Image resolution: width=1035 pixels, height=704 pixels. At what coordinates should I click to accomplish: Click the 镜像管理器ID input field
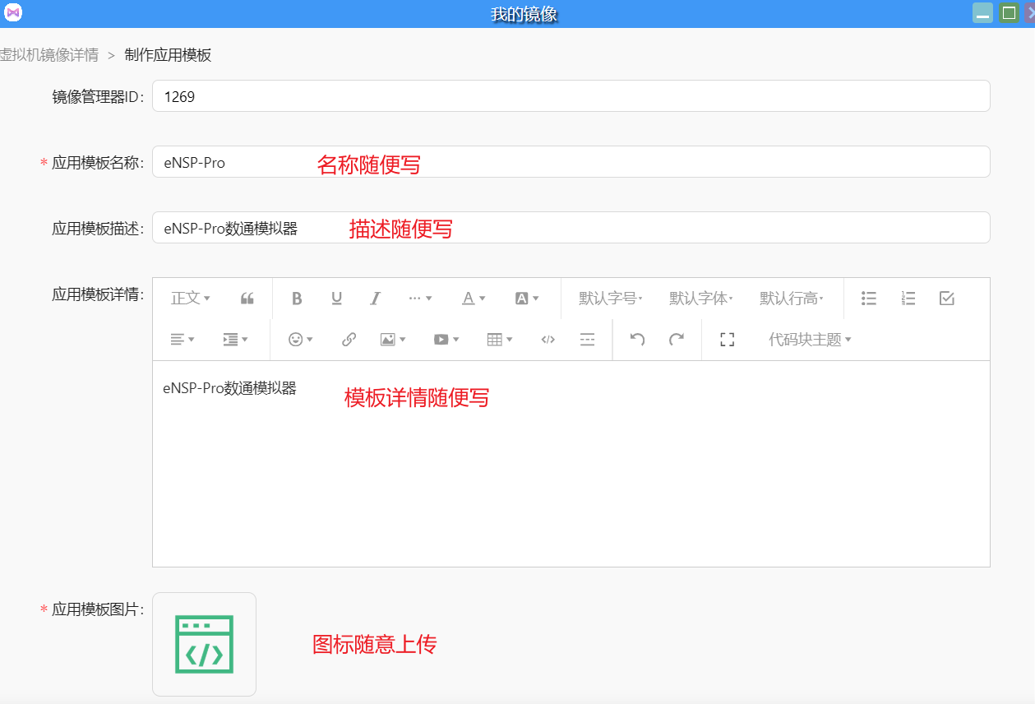point(571,96)
